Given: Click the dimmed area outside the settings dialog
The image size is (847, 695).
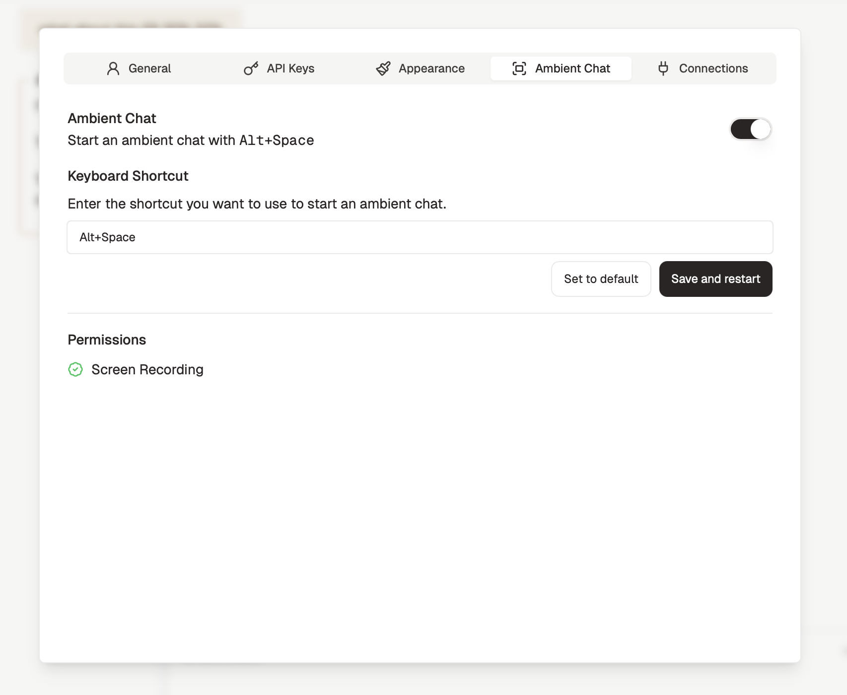Looking at the screenshot, I should (x=20, y=347).
